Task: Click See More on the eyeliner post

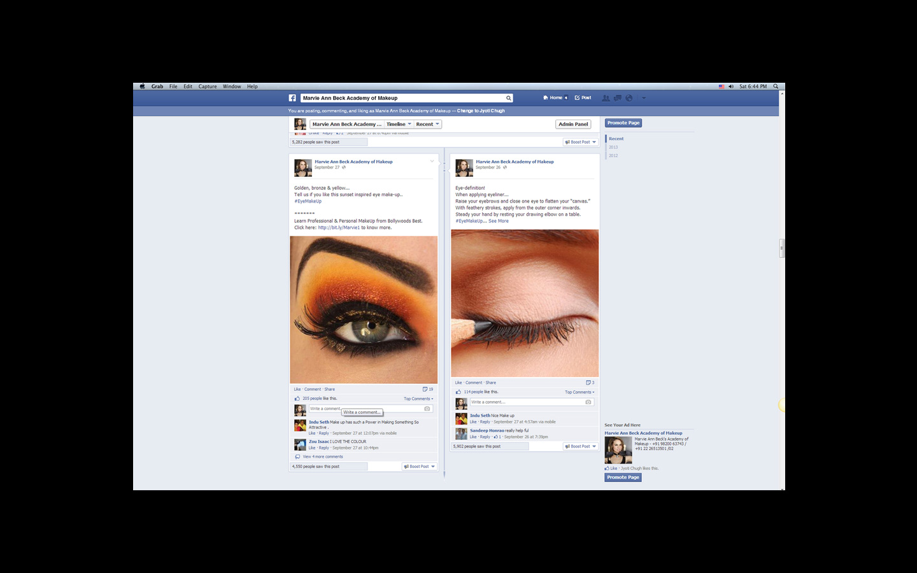Action: pyautogui.click(x=499, y=221)
